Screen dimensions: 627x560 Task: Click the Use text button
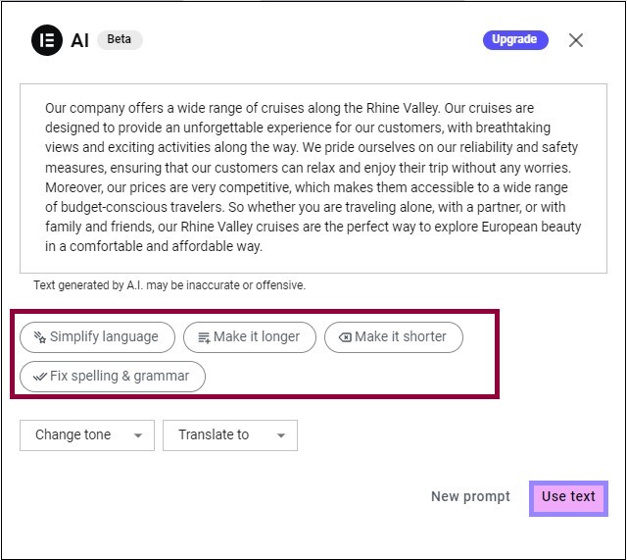click(568, 497)
